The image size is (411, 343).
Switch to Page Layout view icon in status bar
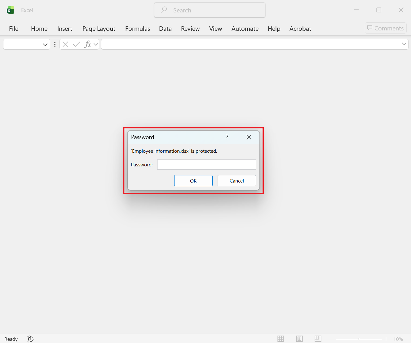(x=299, y=339)
